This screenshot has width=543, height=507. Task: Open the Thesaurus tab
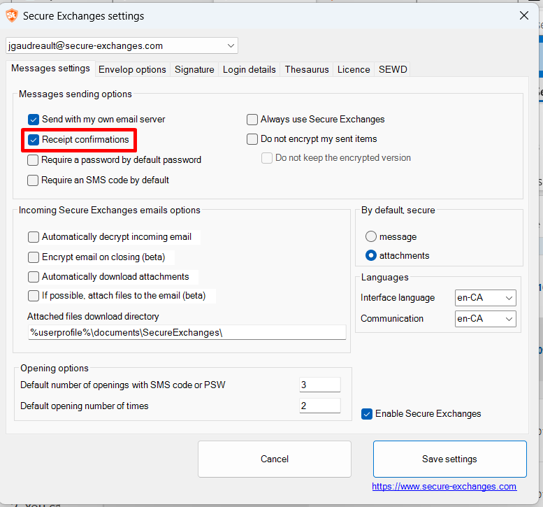[x=307, y=69]
